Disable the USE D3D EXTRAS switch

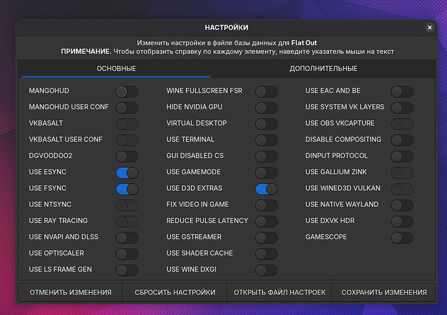tap(266, 188)
